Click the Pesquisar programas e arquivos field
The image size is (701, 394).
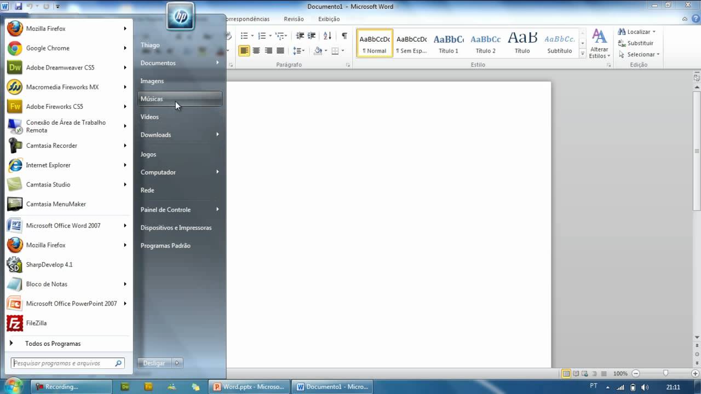[68, 363]
